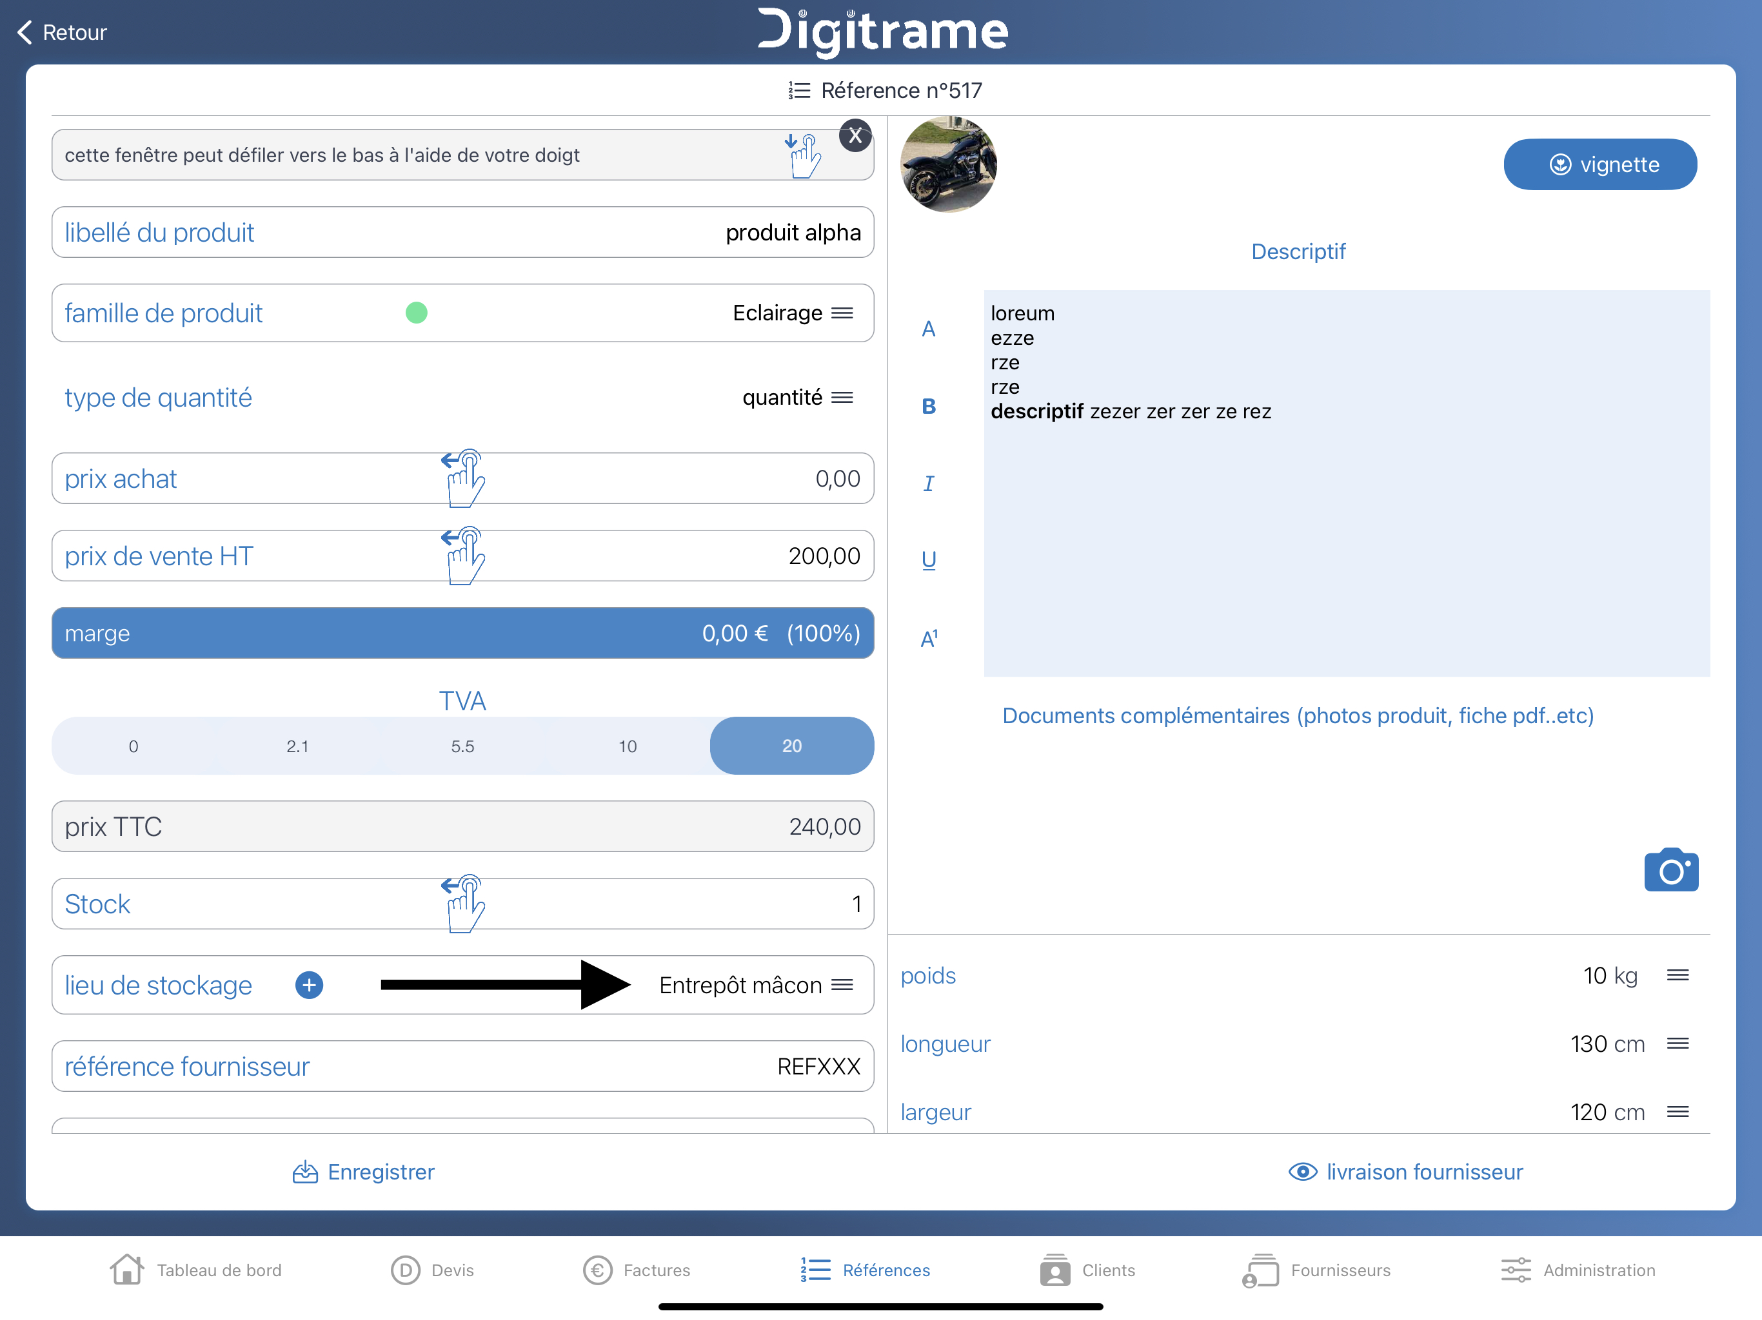This screenshot has width=1762, height=1320.
Task: Click the plus icon beside lieu de stockage
Action: point(309,985)
